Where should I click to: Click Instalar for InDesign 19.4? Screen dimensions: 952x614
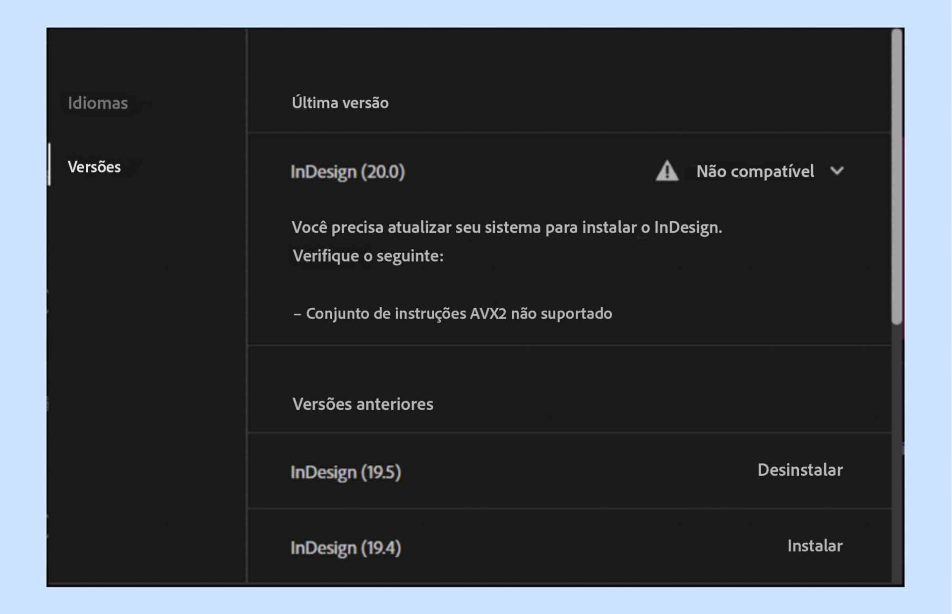(815, 546)
